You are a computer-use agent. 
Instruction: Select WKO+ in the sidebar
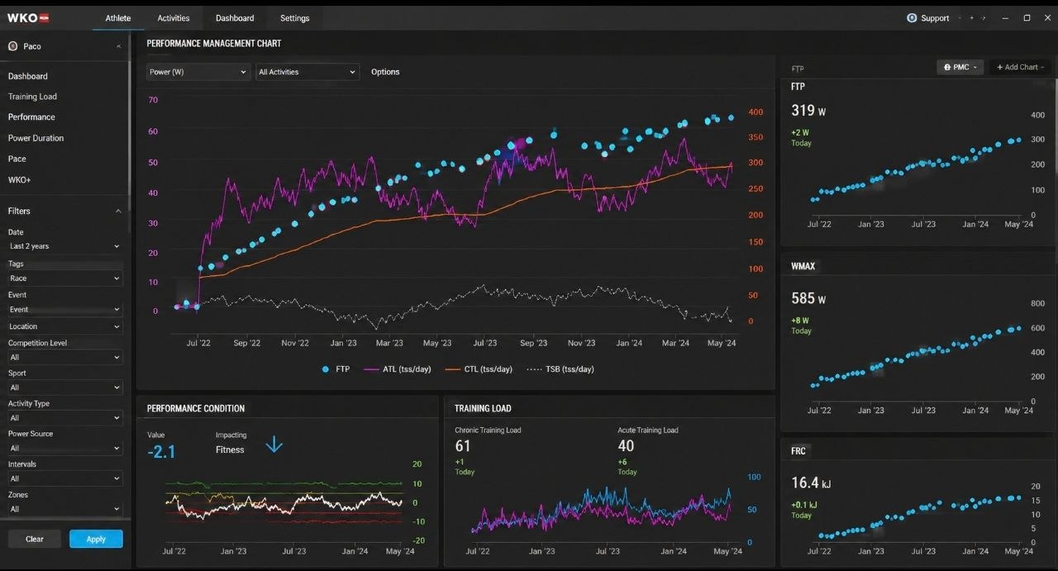pos(19,179)
